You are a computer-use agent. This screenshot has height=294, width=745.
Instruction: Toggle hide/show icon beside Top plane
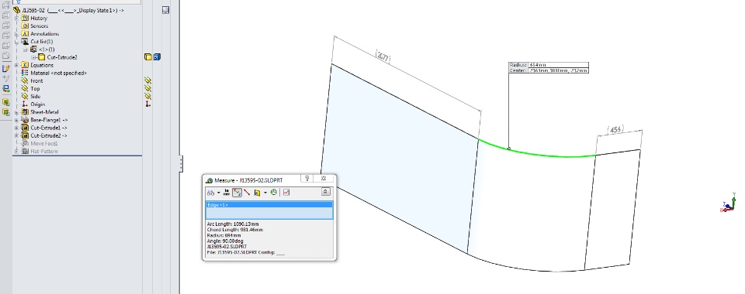pos(147,88)
